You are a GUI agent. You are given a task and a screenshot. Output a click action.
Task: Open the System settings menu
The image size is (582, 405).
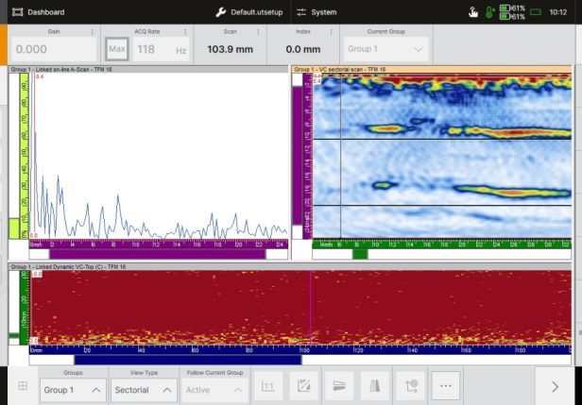click(x=317, y=12)
